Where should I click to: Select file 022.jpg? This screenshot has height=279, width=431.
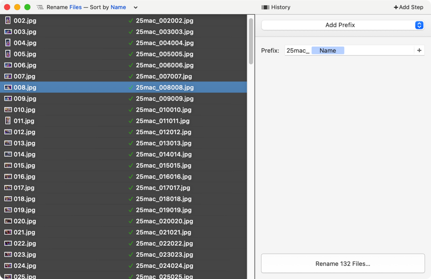coord(25,243)
